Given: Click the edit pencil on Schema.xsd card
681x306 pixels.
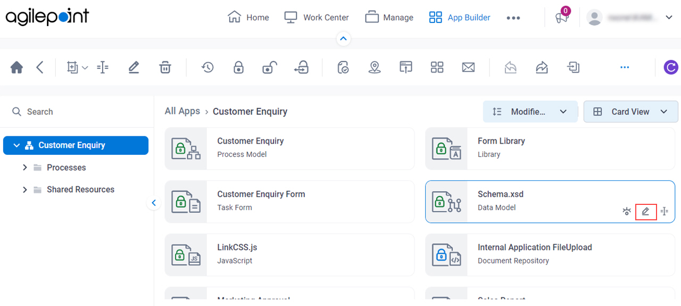Looking at the screenshot, I should coord(646,211).
